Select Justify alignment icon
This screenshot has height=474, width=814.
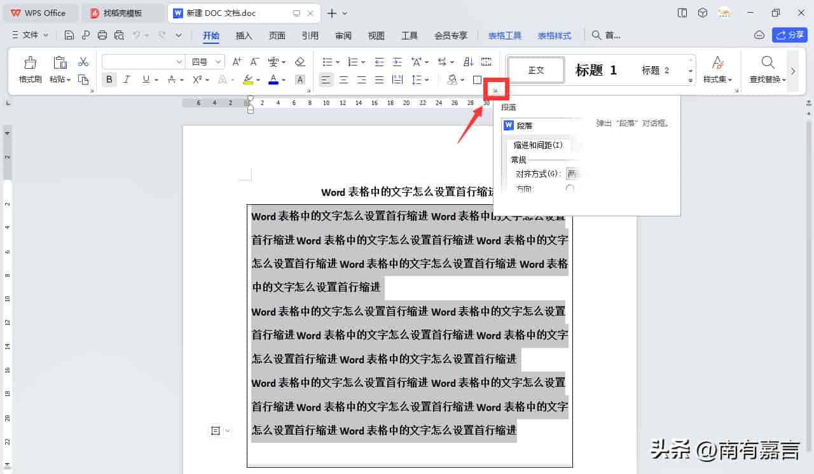(x=380, y=80)
